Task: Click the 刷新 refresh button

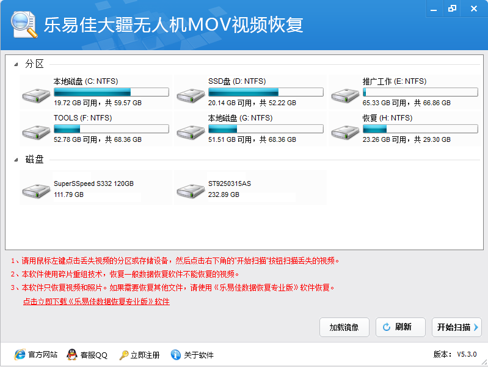Action: click(x=400, y=327)
